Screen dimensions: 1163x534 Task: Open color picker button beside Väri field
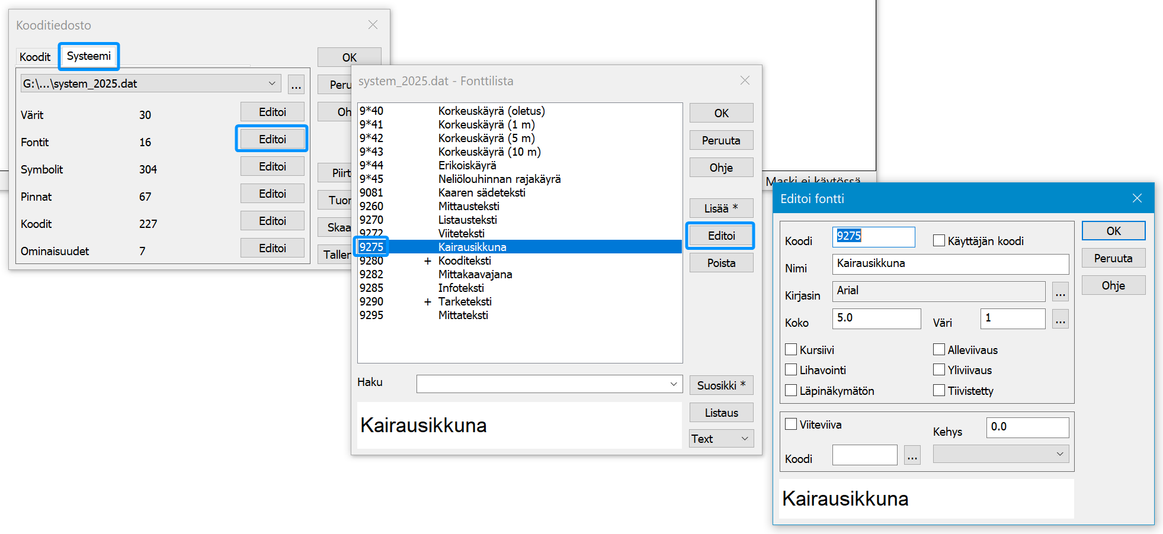(x=1060, y=319)
